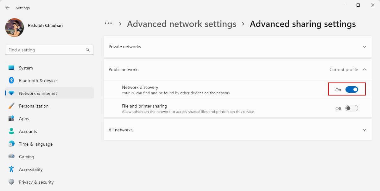Viewport: 380px width, 191px height.
Task: Click the Personalization paintbrush icon
Action: (11, 106)
